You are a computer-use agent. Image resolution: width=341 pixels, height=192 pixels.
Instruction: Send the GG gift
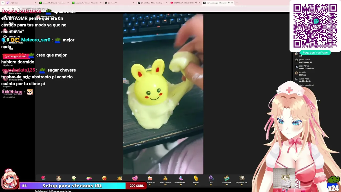(89, 179)
